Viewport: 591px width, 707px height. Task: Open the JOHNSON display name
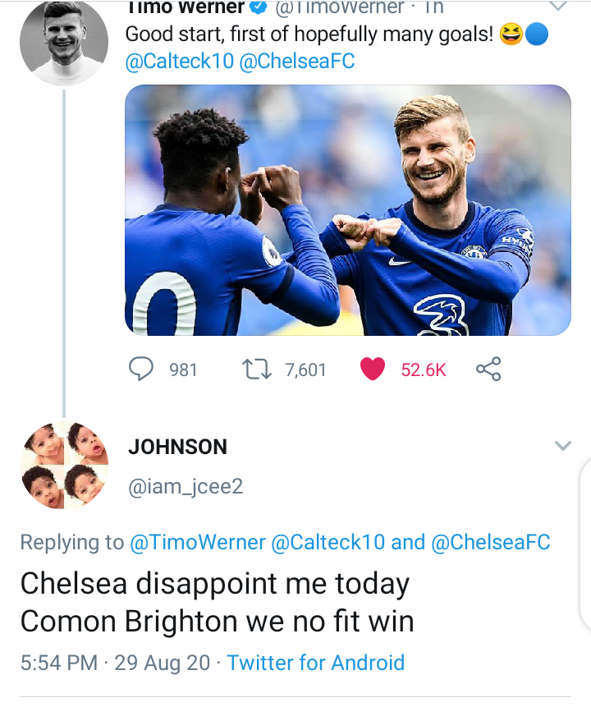[177, 447]
